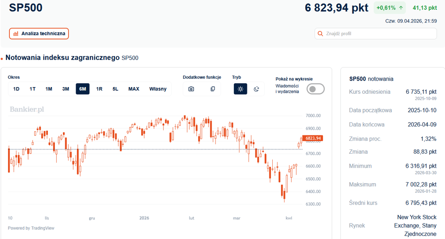The height and width of the screenshot is (239, 445).
Task: Select the 6M period button
Action: click(83, 89)
